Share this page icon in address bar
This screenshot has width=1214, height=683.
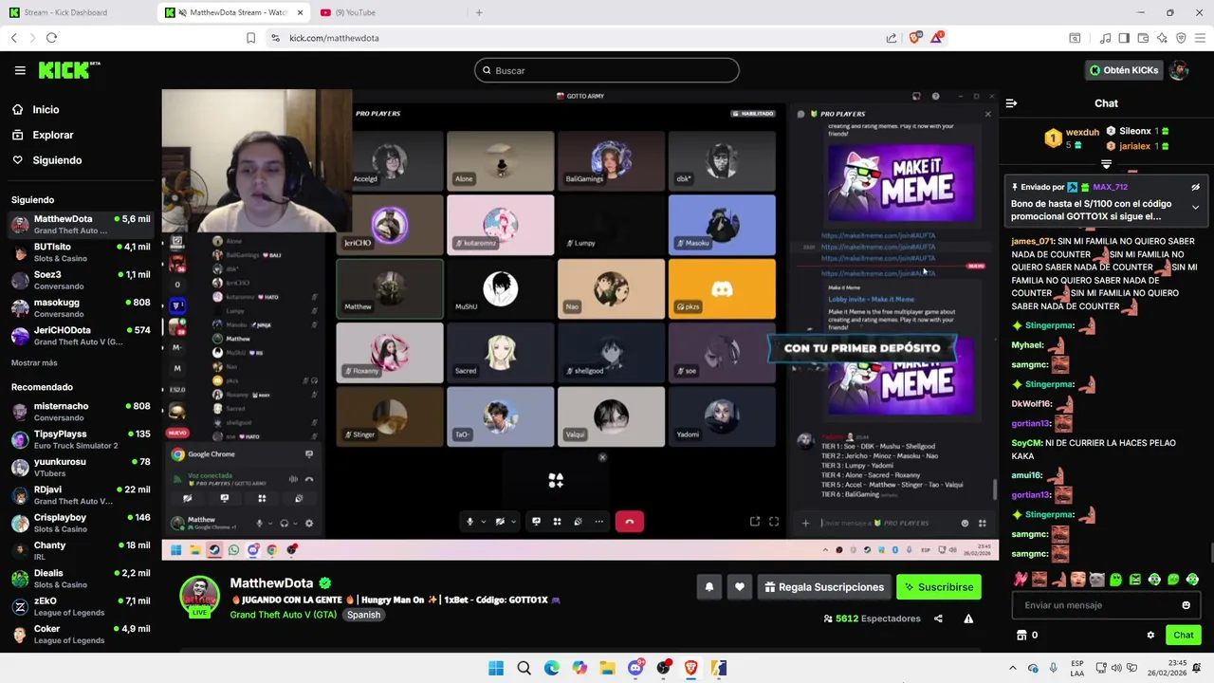tap(892, 38)
